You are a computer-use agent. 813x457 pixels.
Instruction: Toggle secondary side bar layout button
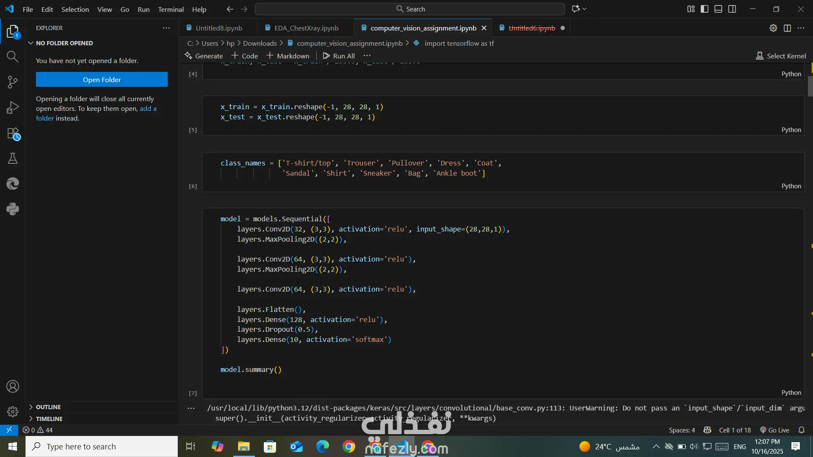click(732, 9)
